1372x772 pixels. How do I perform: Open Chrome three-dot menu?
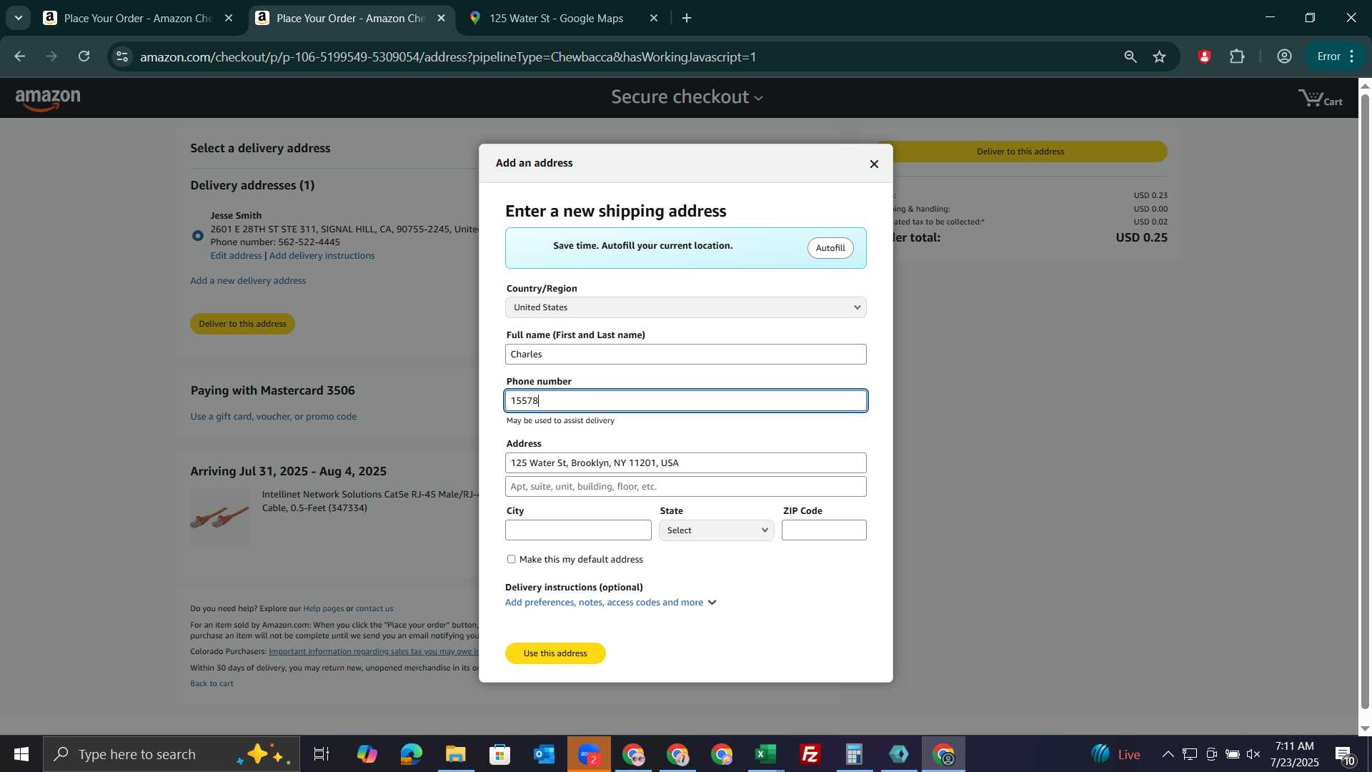(1352, 56)
